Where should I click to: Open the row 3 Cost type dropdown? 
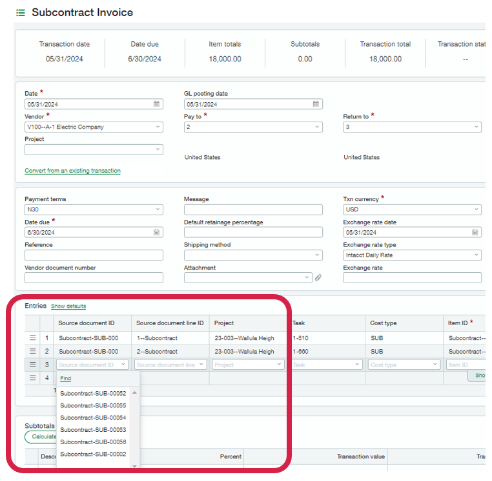pyautogui.click(x=435, y=365)
